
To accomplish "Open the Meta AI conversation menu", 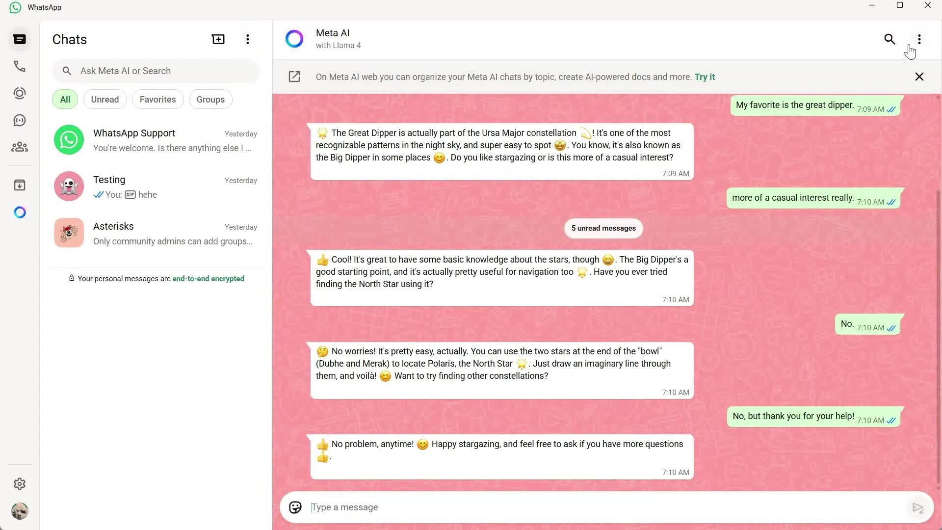I will (919, 39).
